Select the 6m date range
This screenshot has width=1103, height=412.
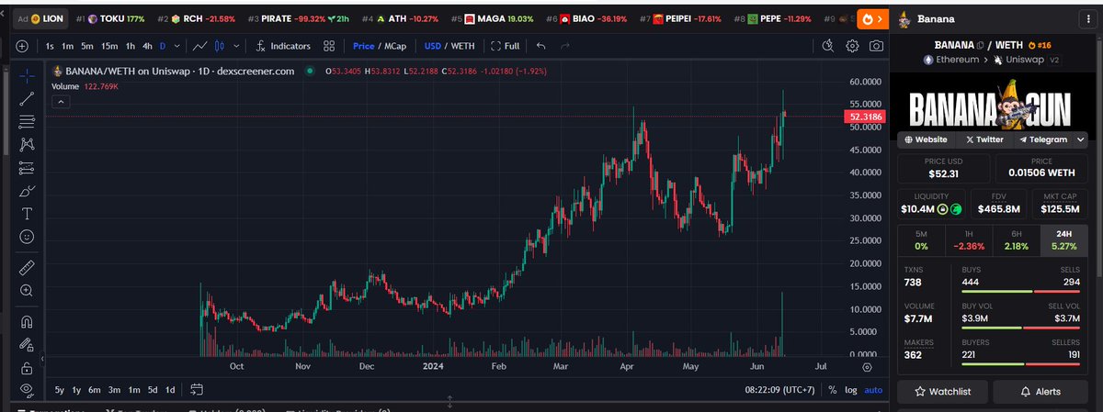click(95, 389)
